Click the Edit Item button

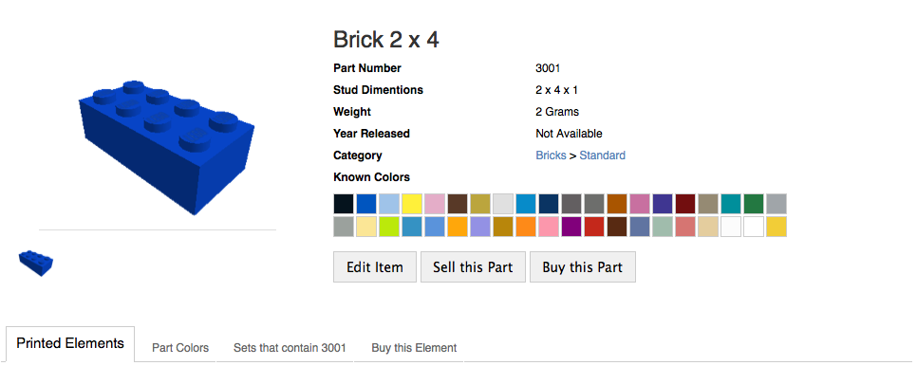point(375,267)
